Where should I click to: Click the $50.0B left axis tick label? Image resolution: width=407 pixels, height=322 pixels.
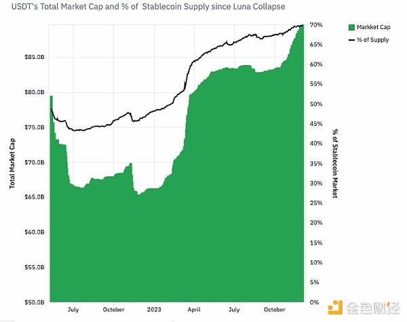34,302
